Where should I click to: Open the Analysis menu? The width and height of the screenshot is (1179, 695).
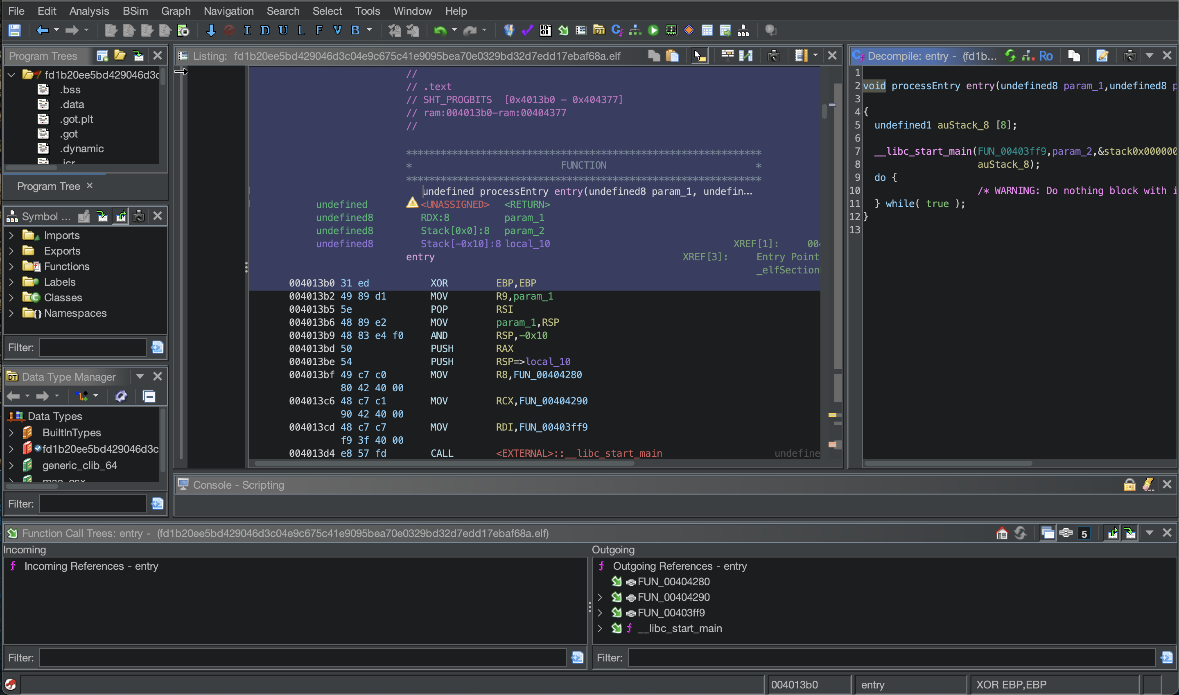[x=89, y=11]
